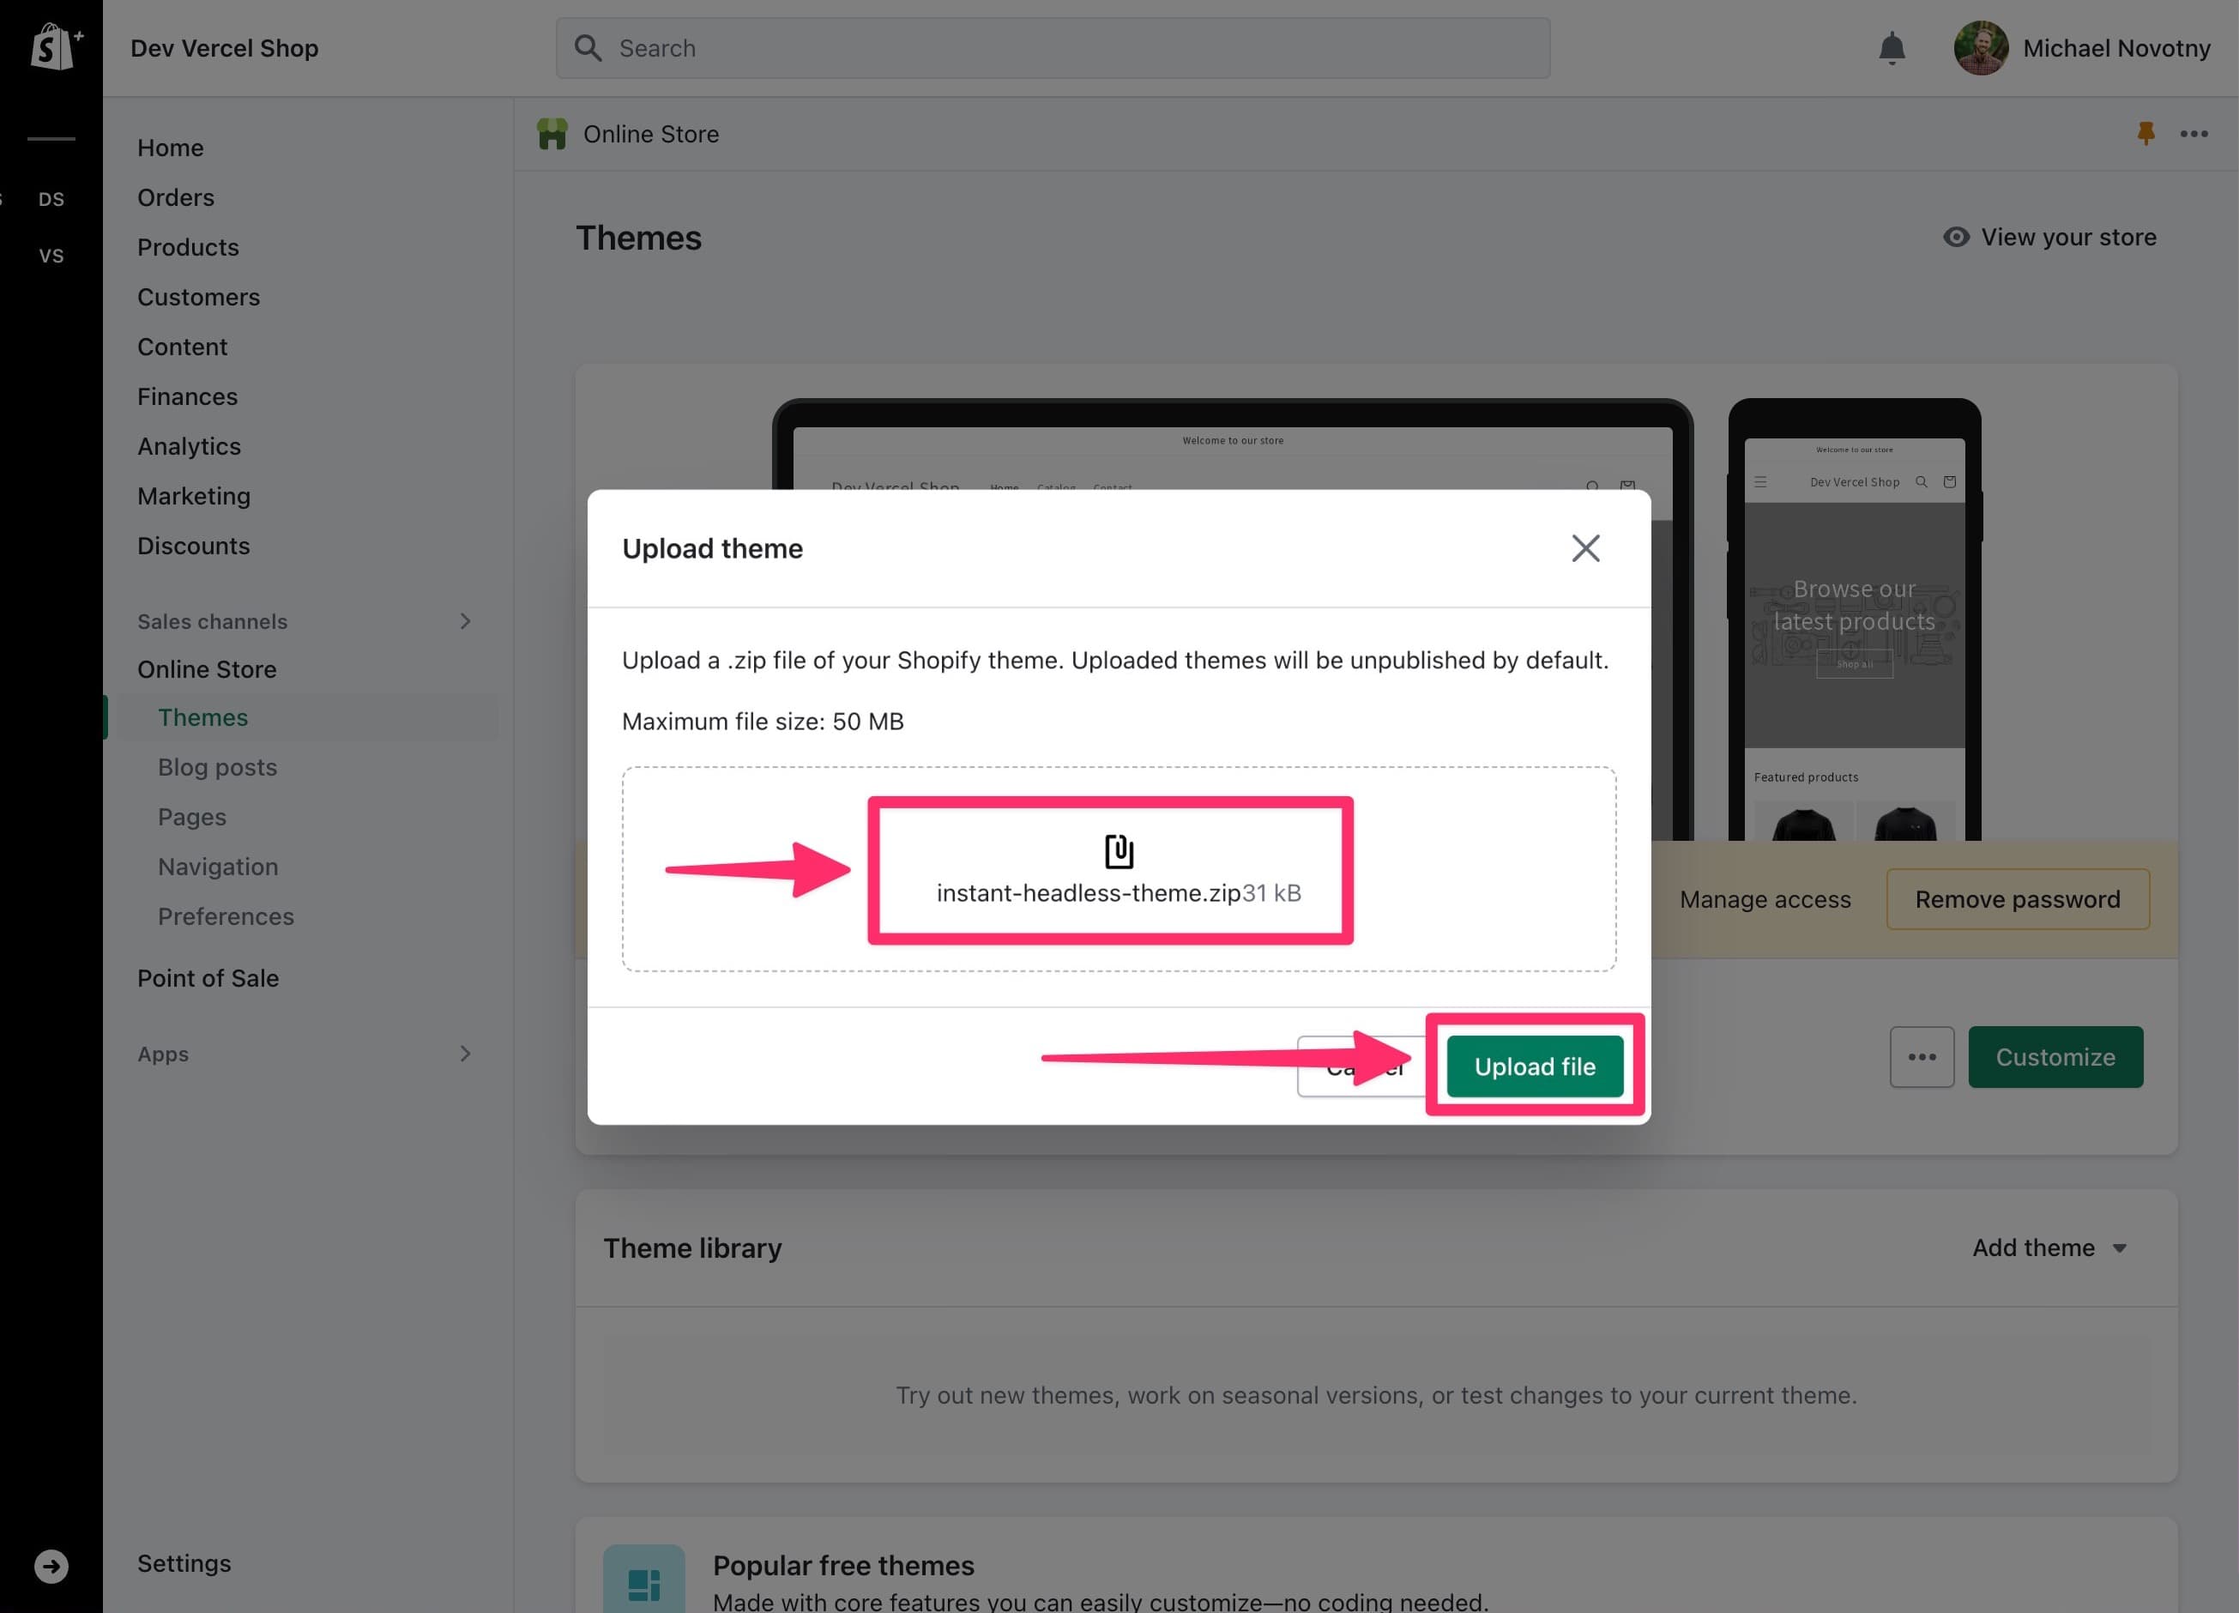Click Michael Novotny's profile avatar
Viewport: 2239px width, 1613px height.
click(x=1980, y=47)
